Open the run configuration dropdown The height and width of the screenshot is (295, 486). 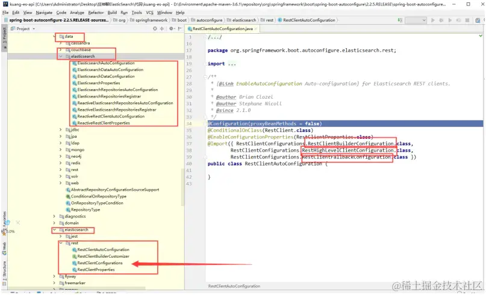(x=416, y=20)
